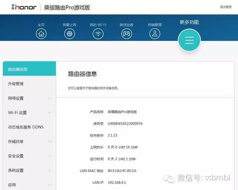Select 路由器信息 in the sidebar
238x190 pixels.
(29, 69)
